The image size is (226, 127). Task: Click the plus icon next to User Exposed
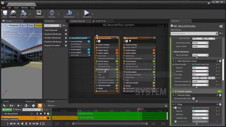pyautogui.click(x=66, y=30)
